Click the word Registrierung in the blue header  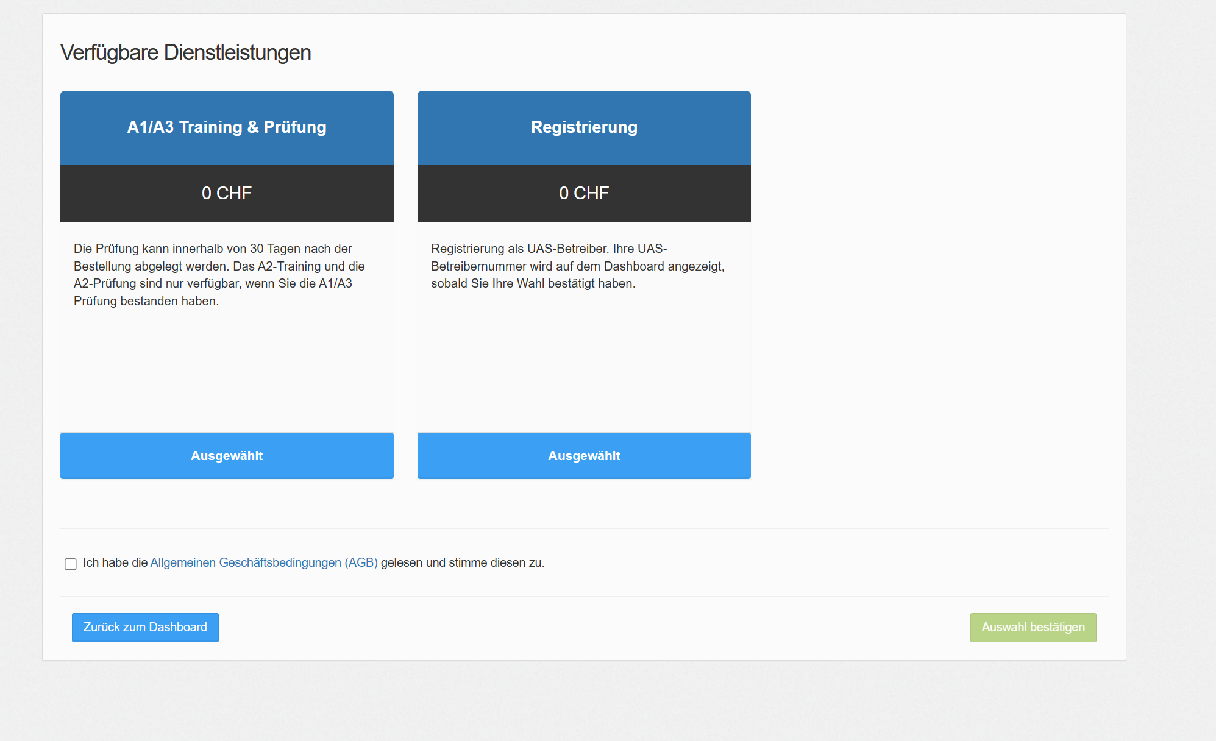pos(584,127)
